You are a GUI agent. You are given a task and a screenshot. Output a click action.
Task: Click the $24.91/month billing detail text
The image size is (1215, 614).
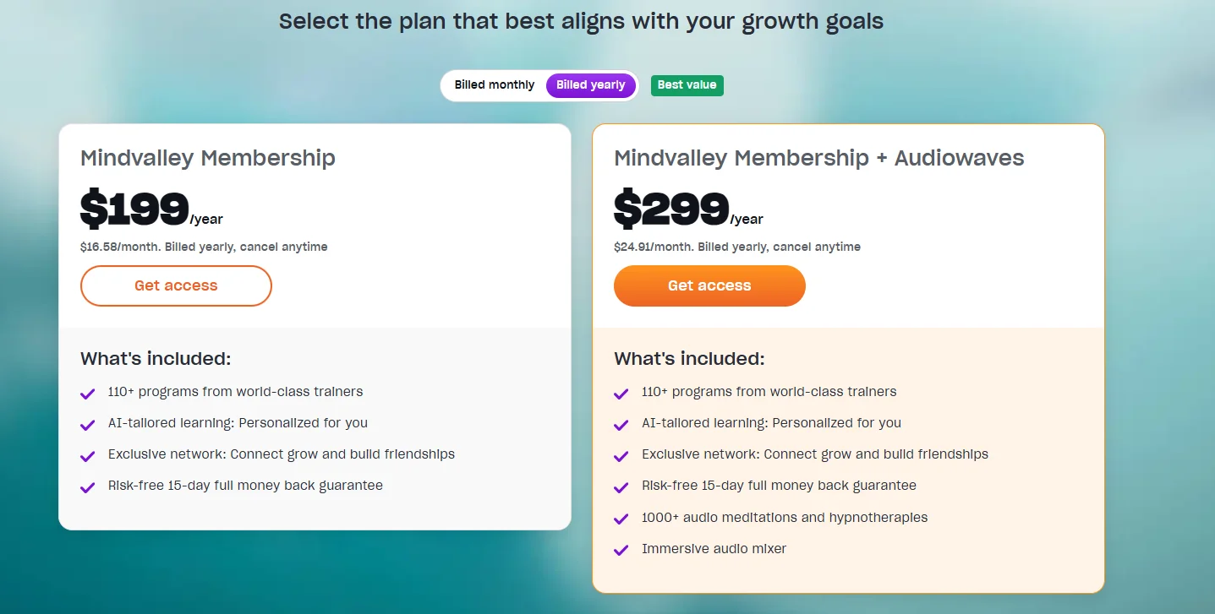(x=736, y=247)
